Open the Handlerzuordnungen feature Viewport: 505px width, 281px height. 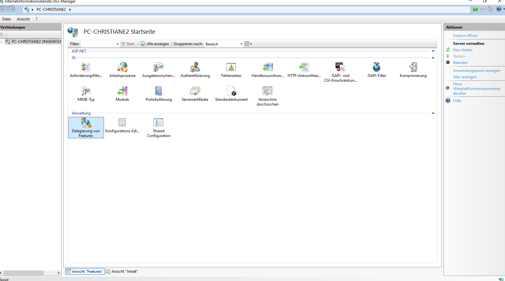[x=267, y=70]
